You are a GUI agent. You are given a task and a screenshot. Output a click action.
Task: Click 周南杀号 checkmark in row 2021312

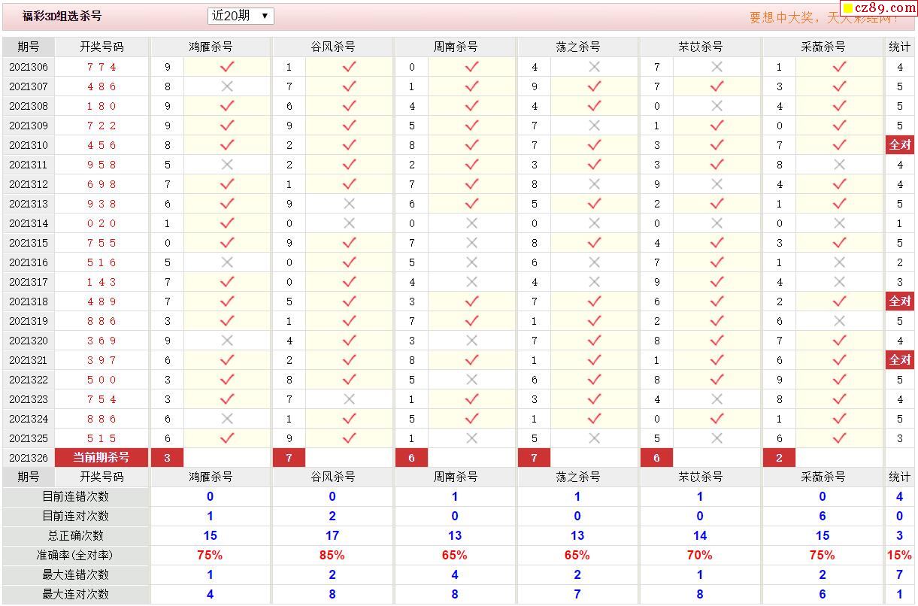click(x=472, y=184)
